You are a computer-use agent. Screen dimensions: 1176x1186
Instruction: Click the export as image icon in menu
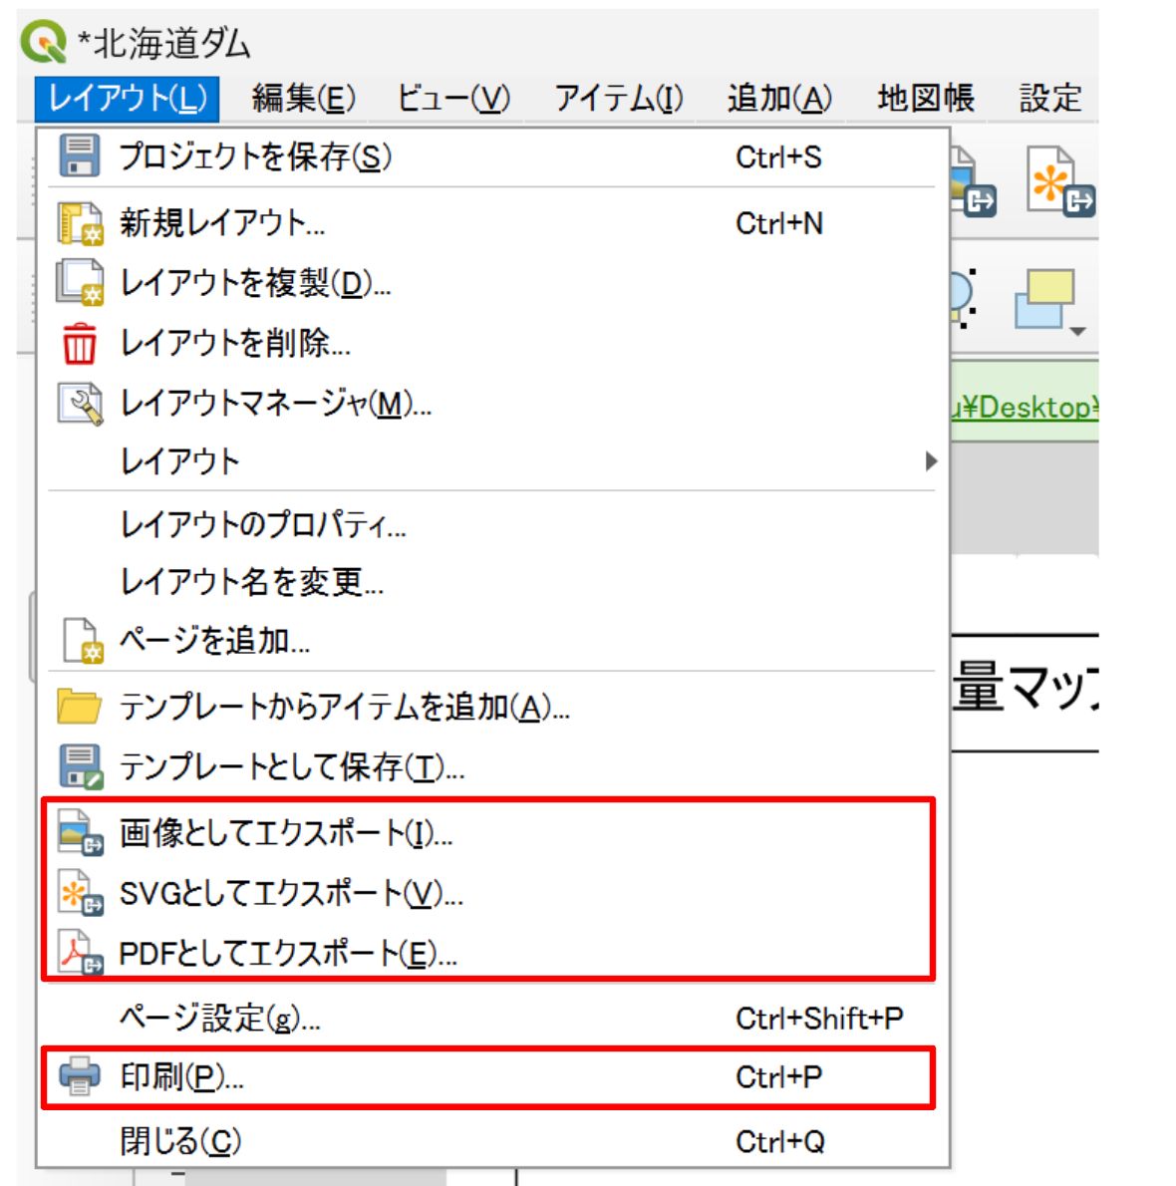coord(81,832)
